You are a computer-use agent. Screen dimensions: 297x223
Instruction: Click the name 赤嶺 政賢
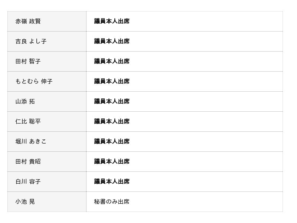(x=28, y=22)
